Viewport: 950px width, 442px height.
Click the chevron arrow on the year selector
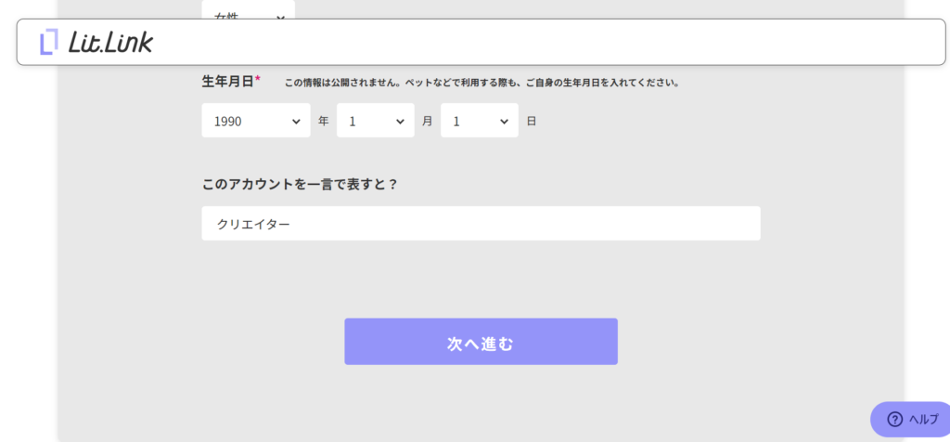point(296,121)
